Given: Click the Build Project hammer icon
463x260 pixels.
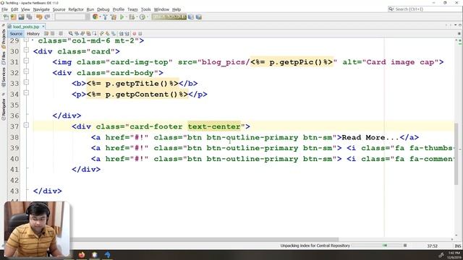Looking at the screenshot, I should [105, 17].
